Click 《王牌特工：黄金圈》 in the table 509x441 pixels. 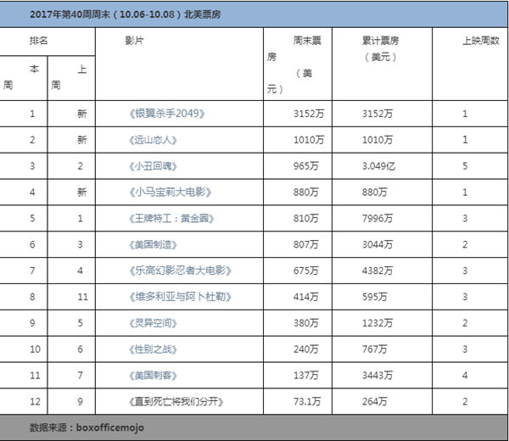pos(169,219)
